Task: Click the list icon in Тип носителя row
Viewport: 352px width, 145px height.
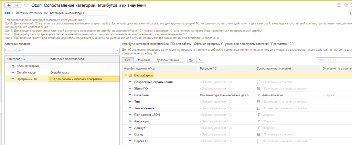Action: (258, 108)
